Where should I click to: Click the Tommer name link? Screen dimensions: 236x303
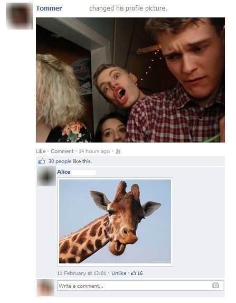(x=49, y=8)
